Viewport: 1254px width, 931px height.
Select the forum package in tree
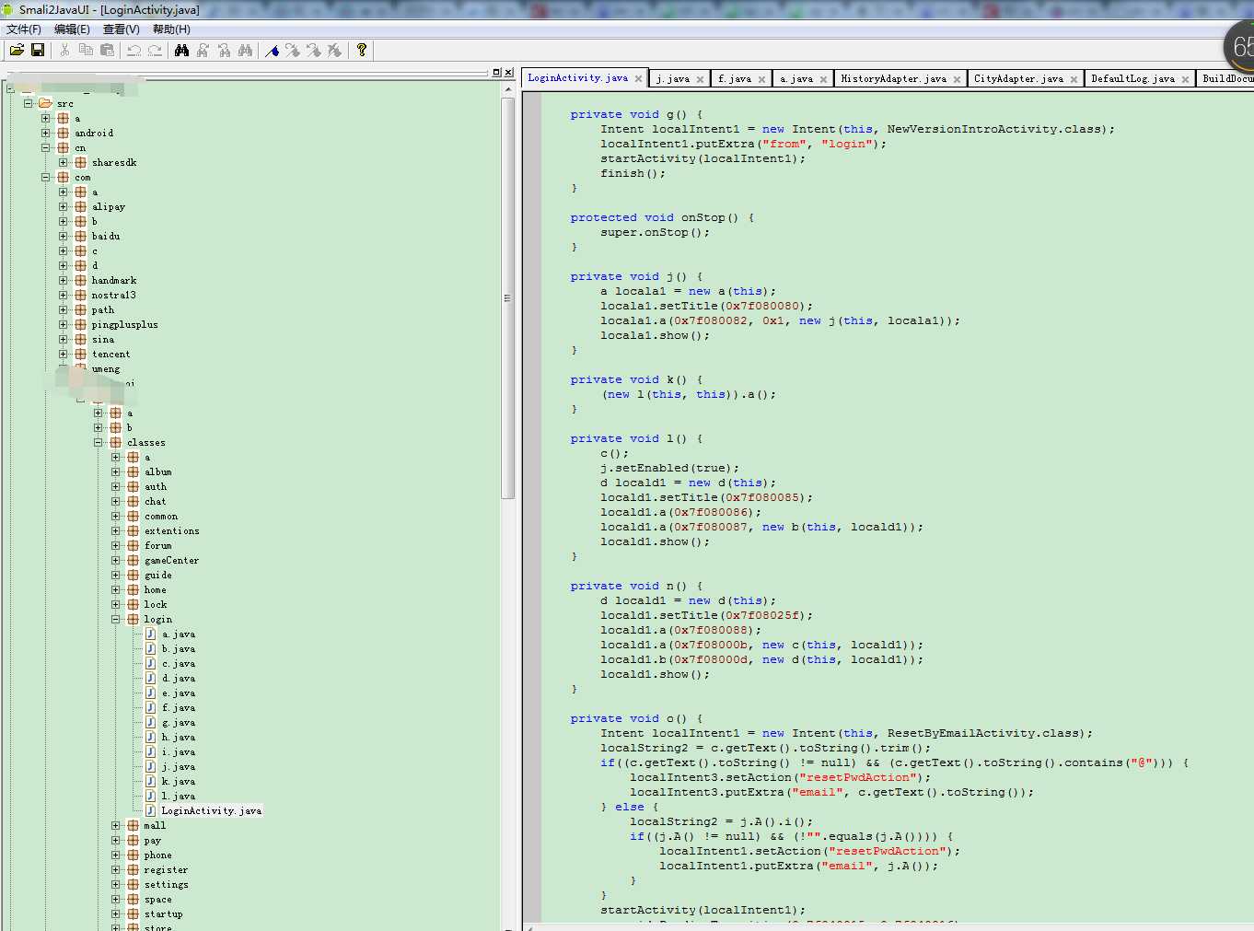click(157, 545)
